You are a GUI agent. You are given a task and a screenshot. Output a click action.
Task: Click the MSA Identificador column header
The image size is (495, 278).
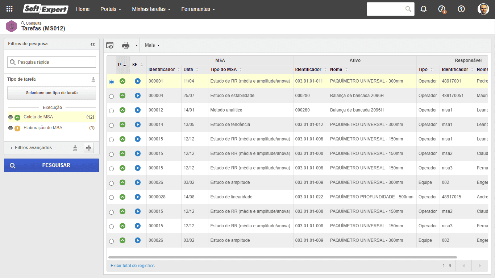click(162, 69)
